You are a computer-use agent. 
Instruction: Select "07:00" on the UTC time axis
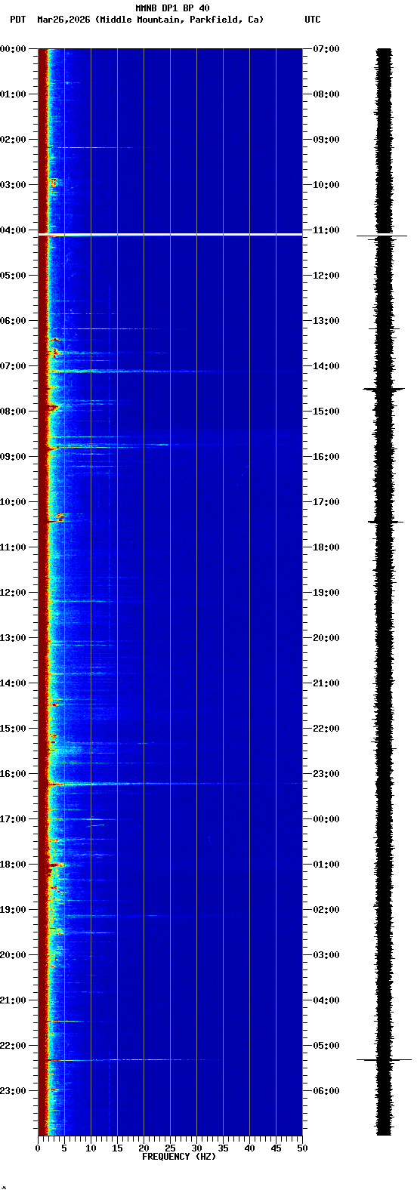coord(326,49)
